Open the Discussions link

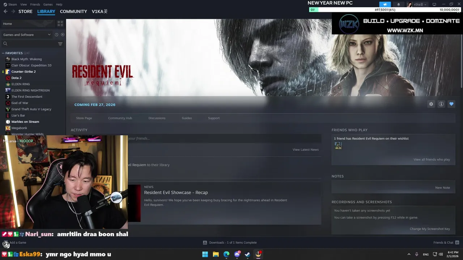157,118
